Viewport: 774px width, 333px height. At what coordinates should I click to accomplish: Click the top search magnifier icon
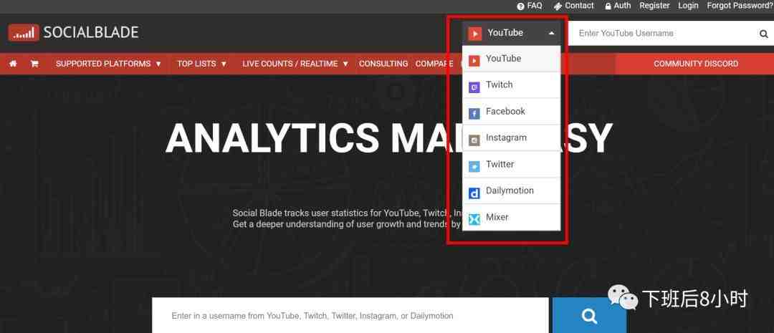[764, 34]
